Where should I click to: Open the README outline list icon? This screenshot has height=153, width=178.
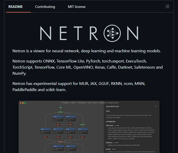point(167,6)
